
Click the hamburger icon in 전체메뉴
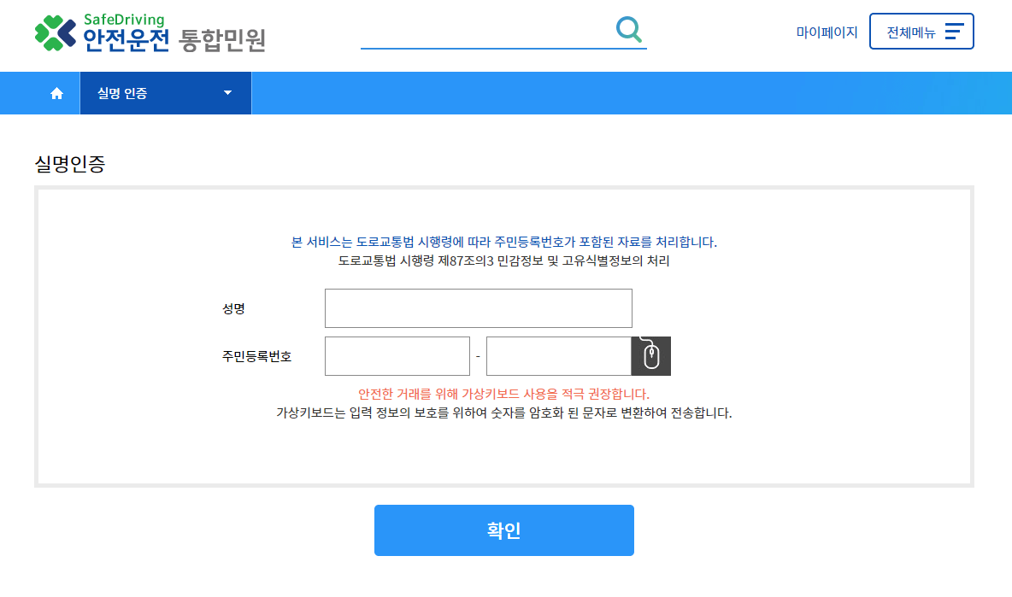point(954,31)
